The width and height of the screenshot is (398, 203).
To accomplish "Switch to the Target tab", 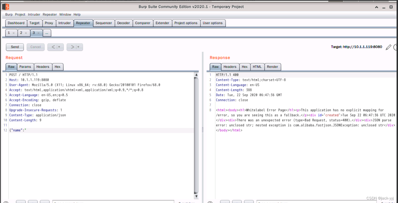I will coord(34,23).
